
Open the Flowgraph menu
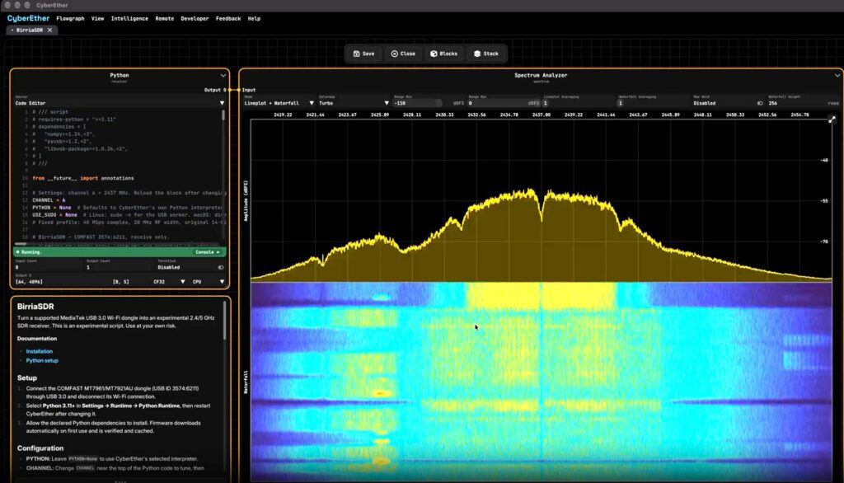coord(71,18)
